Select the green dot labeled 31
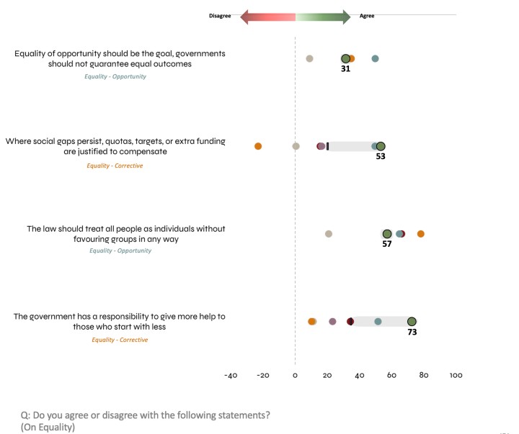Image resolution: width=519 pixels, height=434 pixels. 346,58
